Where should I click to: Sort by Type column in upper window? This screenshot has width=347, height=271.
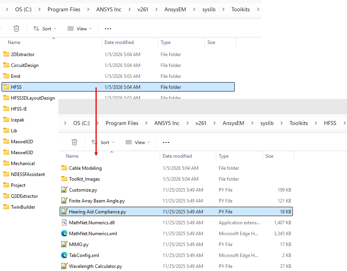tap(166, 42)
